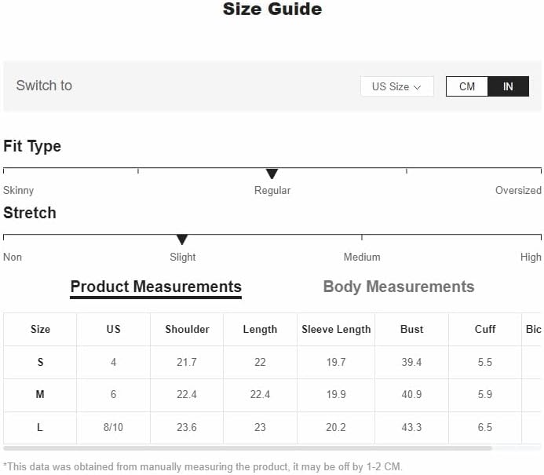The width and height of the screenshot is (544, 475).
Task: Open the Product Measurements tab
Action: pos(155,287)
